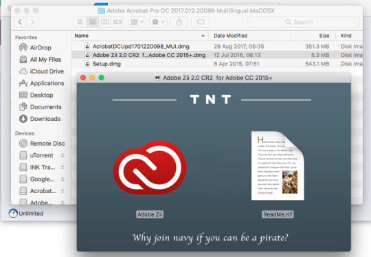Viewport: 371px width, 257px height.
Task: Go back with the Finder back arrow
Action: tap(21, 22)
